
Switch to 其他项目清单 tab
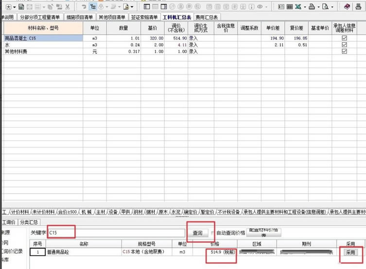coord(112,17)
